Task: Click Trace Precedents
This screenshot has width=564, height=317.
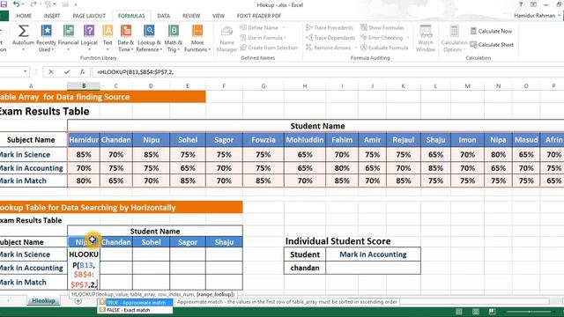Action: pos(330,27)
